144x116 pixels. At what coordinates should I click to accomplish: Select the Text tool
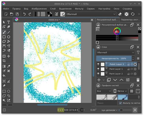(9, 22)
